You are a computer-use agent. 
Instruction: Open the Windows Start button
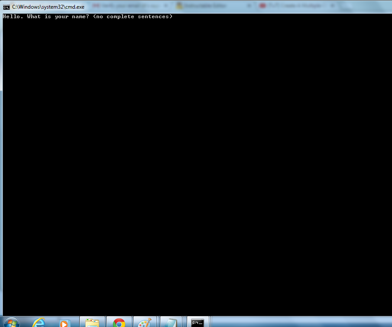pyautogui.click(x=12, y=323)
